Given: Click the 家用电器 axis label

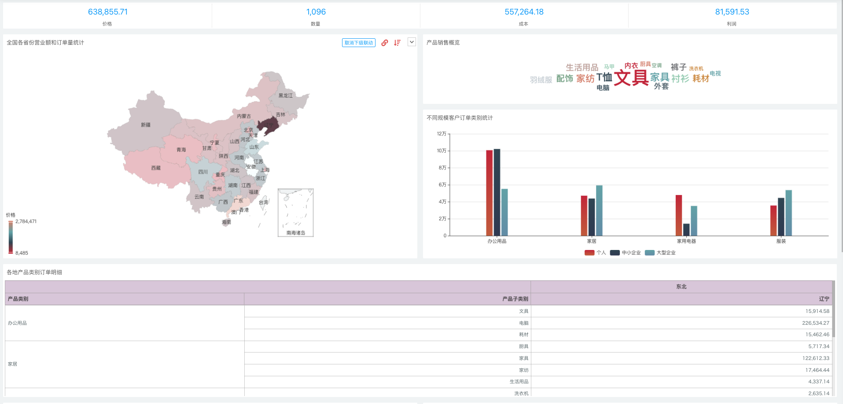Looking at the screenshot, I should click(686, 241).
